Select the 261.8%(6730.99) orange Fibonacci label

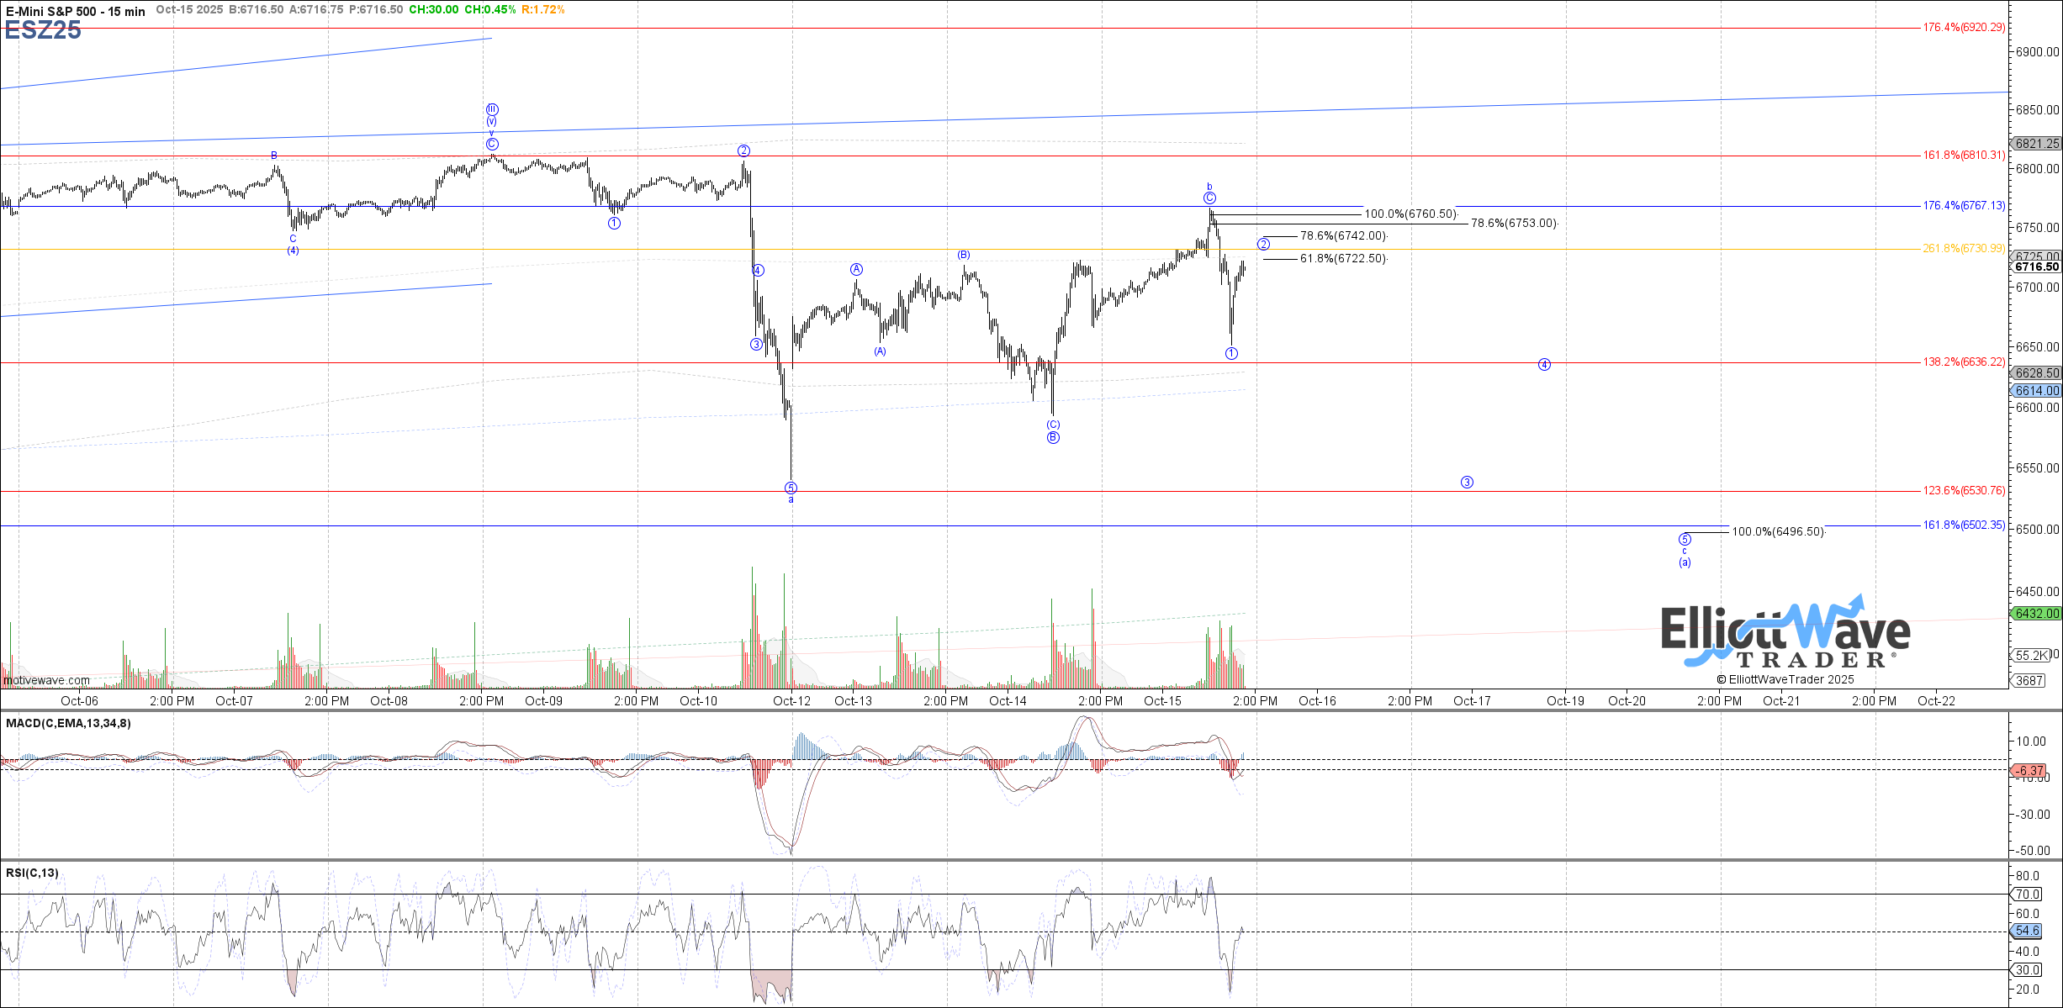pos(1963,249)
